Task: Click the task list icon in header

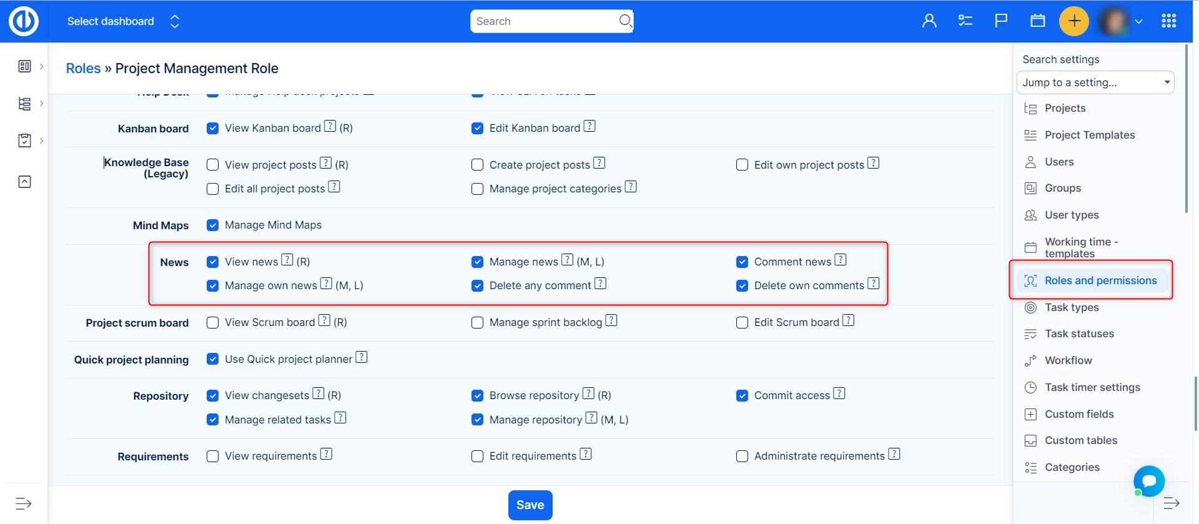Action: pyautogui.click(x=965, y=21)
